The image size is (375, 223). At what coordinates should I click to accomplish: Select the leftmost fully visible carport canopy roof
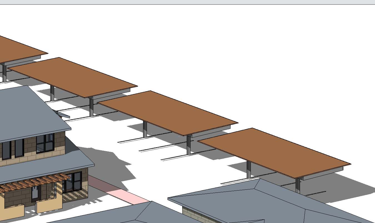[x=73, y=77]
